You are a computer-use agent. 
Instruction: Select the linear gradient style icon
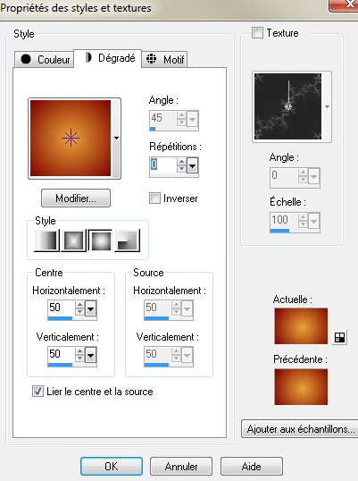tap(46, 240)
